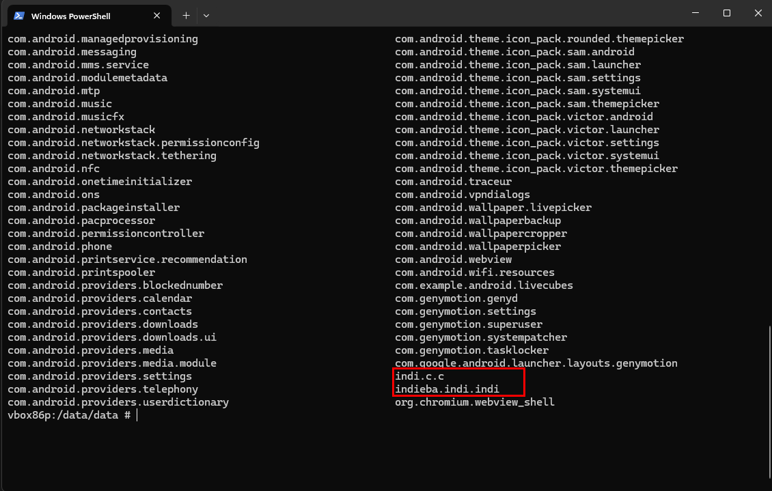Click the text com.android.theme.icon_pack.victor.android

tap(524, 117)
